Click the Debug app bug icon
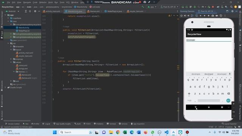This screenshot has height=136, width=242. coord(195,7)
